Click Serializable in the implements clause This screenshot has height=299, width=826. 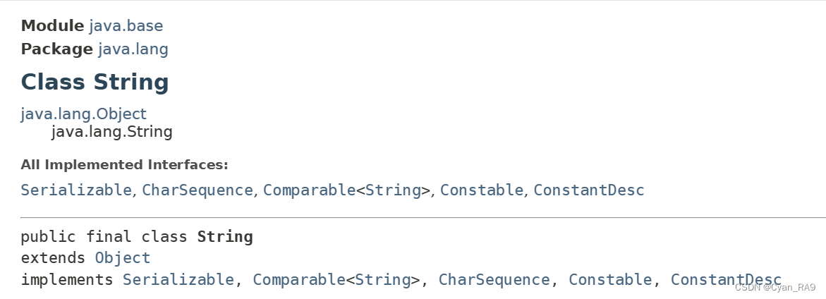pyautogui.click(x=178, y=279)
